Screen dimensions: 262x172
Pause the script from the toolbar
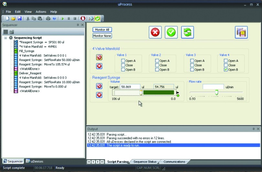click(x=69, y=18)
